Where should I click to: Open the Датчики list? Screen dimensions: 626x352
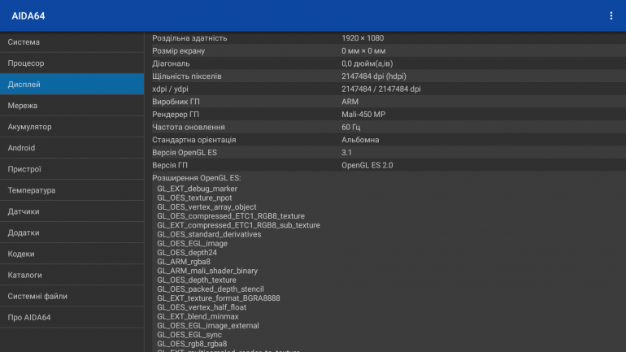point(72,211)
